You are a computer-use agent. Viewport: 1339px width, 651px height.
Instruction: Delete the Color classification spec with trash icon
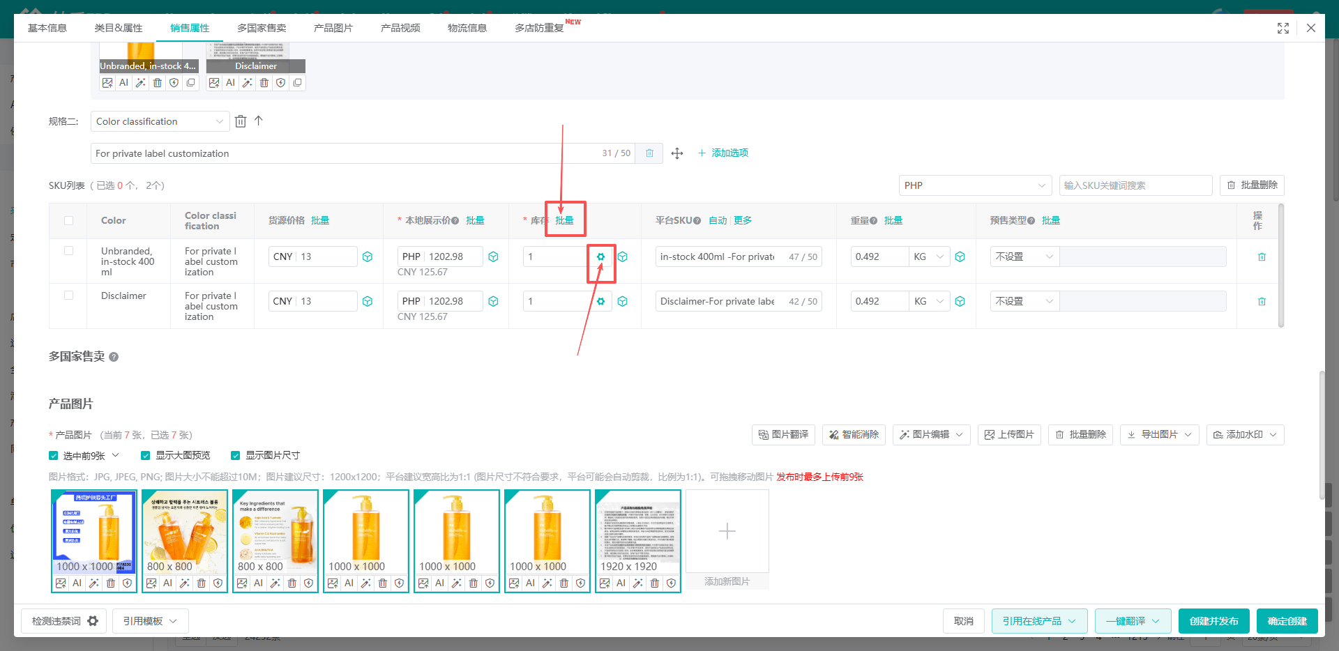click(x=241, y=121)
